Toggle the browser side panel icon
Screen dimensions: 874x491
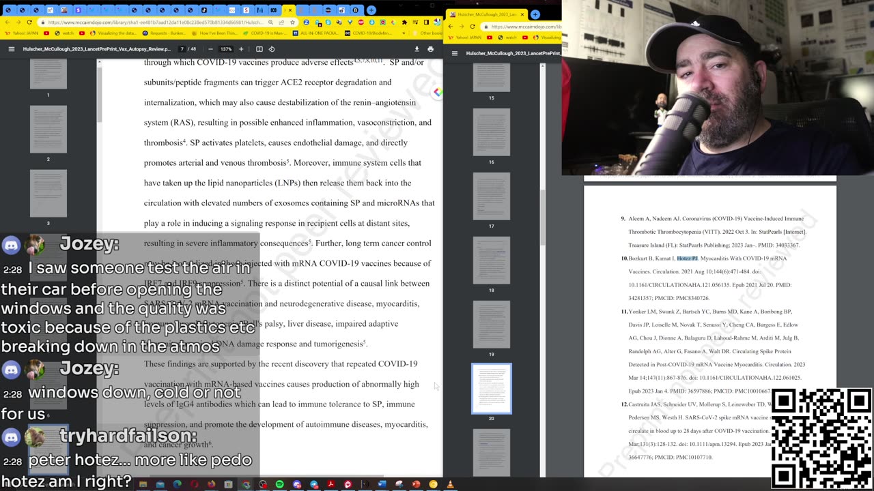[426, 22]
